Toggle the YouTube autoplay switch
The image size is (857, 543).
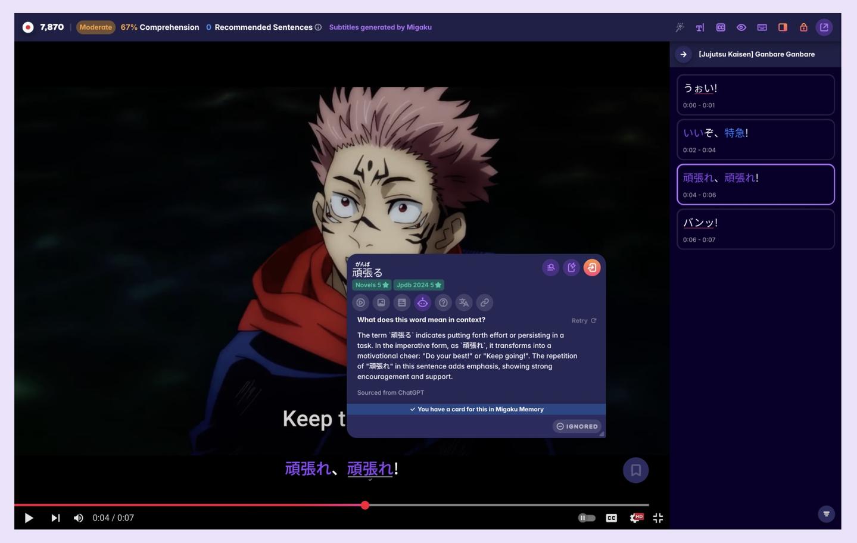pyautogui.click(x=586, y=518)
